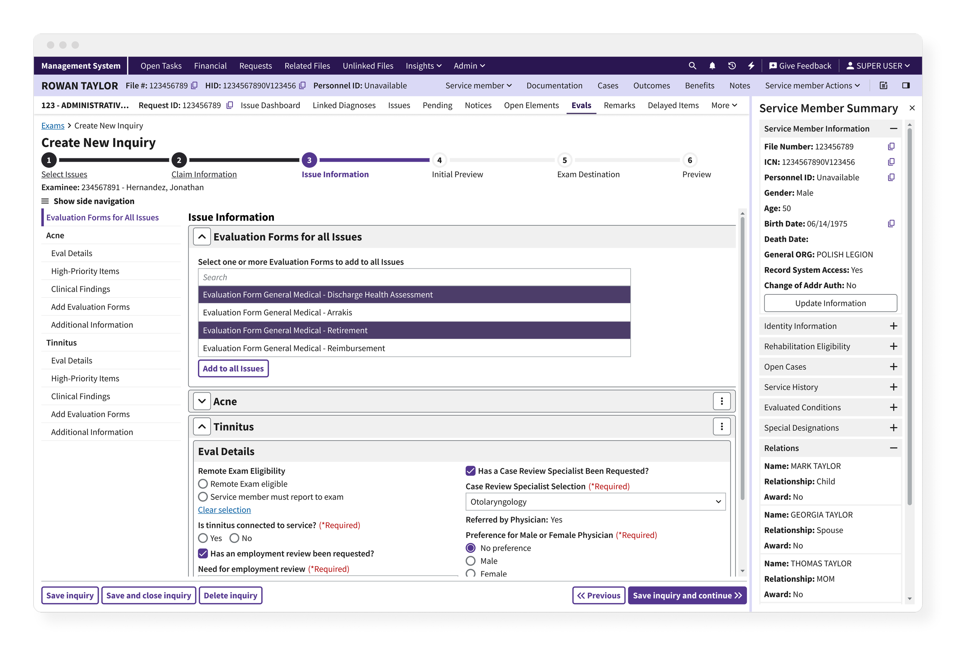
Task: Open the notes document icon in header
Action: [x=883, y=86]
